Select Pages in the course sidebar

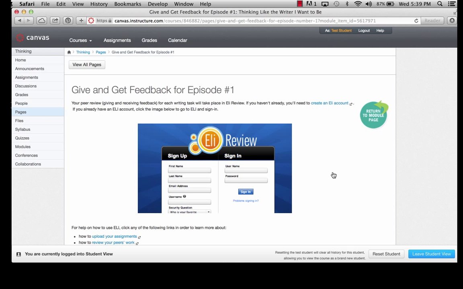pyautogui.click(x=38, y=112)
